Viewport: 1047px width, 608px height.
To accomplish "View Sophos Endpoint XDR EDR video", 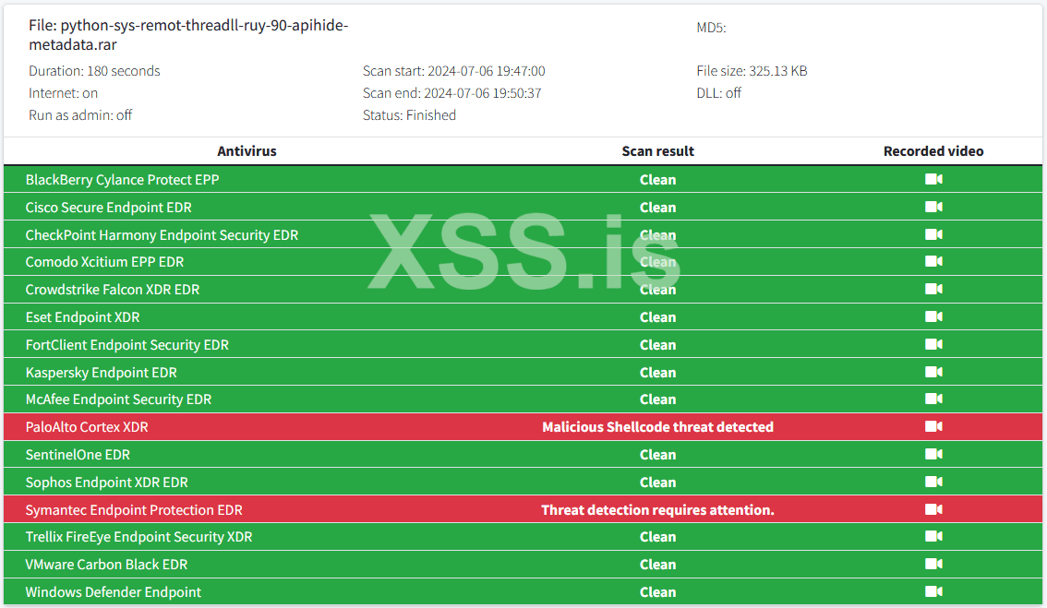I will [933, 482].
